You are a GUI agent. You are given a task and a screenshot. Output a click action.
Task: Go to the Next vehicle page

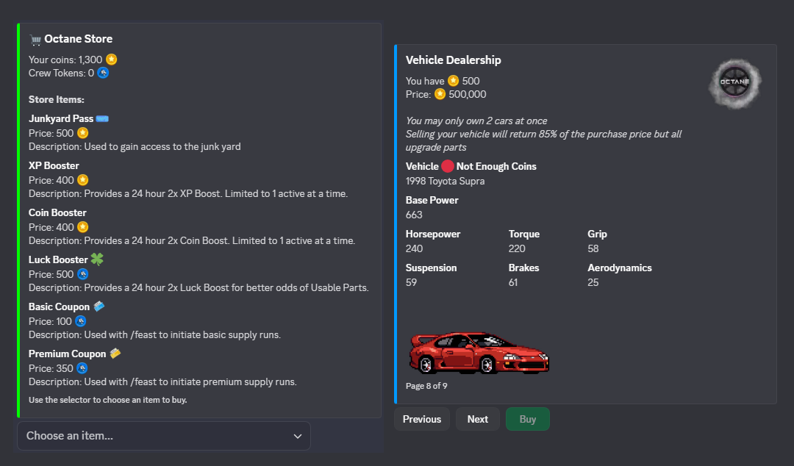(478, 419)
